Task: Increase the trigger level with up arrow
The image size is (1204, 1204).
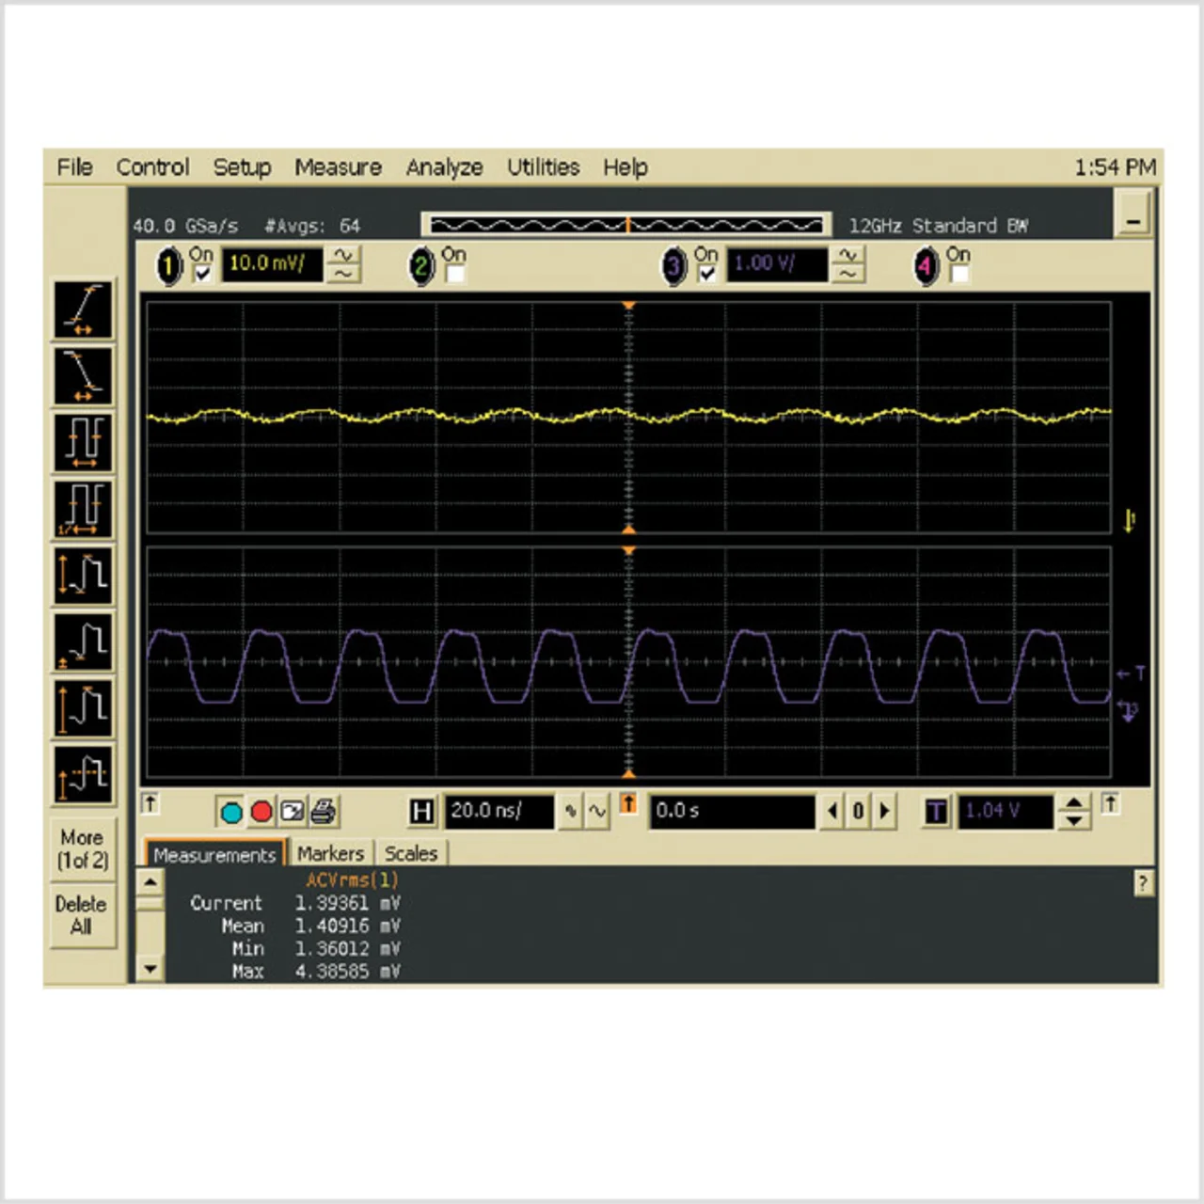Action: coord(1074,802)
